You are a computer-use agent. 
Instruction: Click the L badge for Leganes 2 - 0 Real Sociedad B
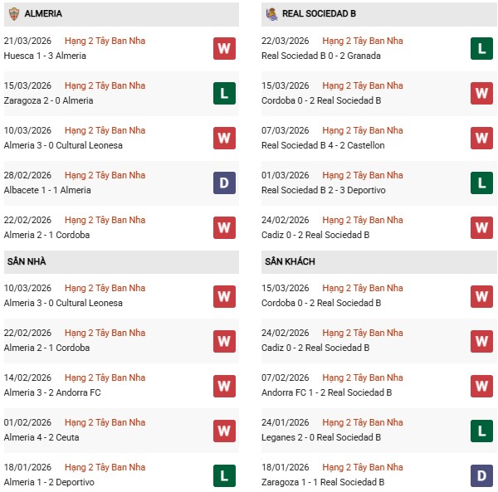[481, 431]
